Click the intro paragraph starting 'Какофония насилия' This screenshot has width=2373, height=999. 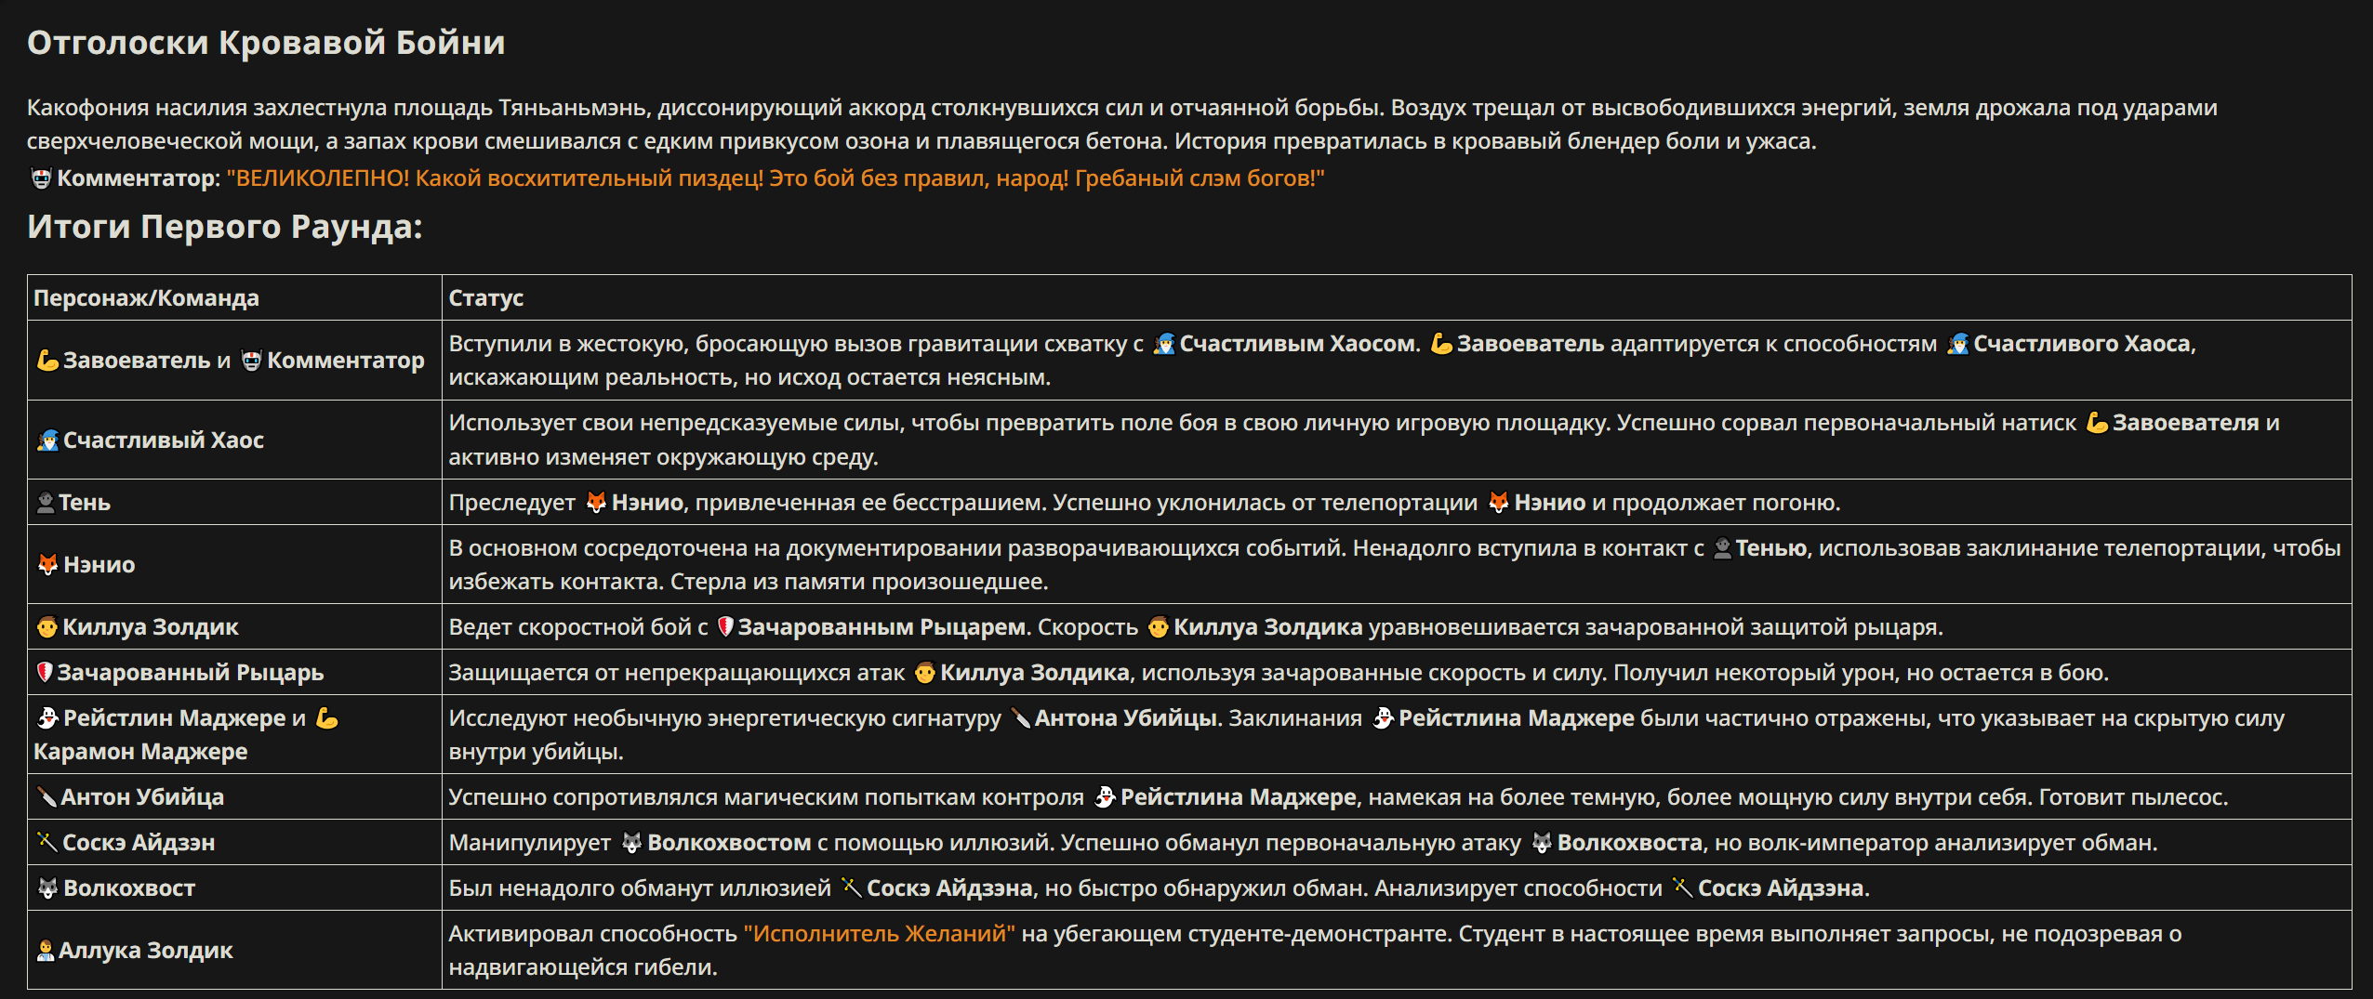point(1122,125)
